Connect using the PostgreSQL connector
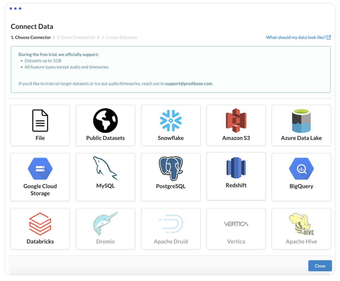Viewport: 340px width, 281px height. pyautogui.click(x=171, y=177)
